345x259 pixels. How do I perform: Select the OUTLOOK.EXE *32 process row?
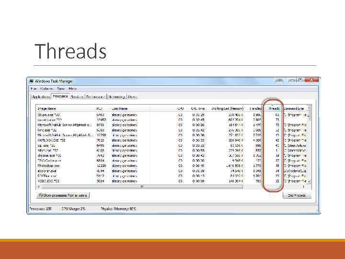tap(172, 140)
